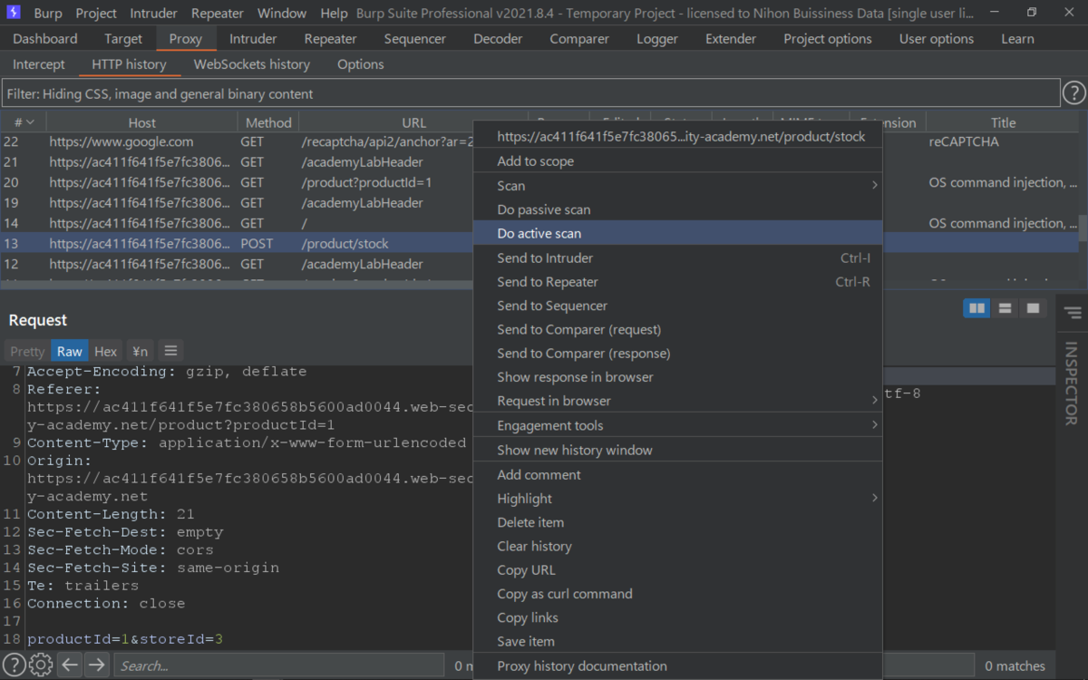Choose Proxy history documentation
The width and height of the screenshot is (1088, 680).
(x=678, y=665)
